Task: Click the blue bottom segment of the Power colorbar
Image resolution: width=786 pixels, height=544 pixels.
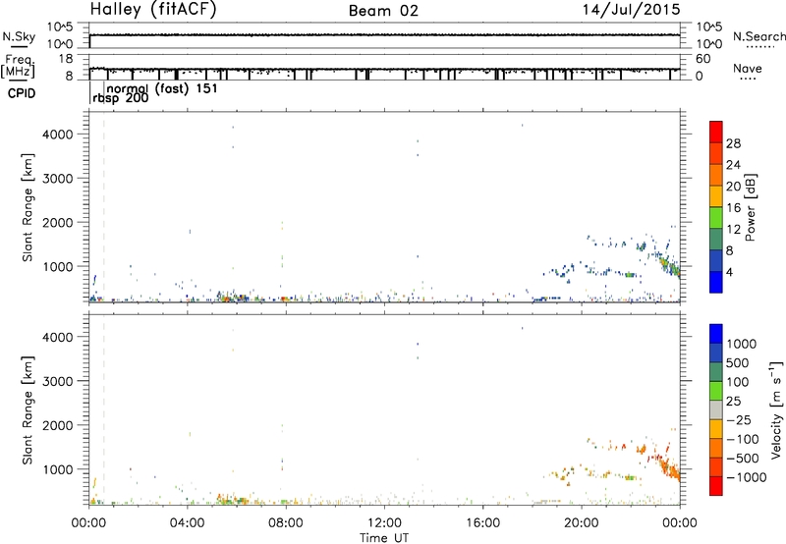Action: pyautogui.click(x=716, y=282)
